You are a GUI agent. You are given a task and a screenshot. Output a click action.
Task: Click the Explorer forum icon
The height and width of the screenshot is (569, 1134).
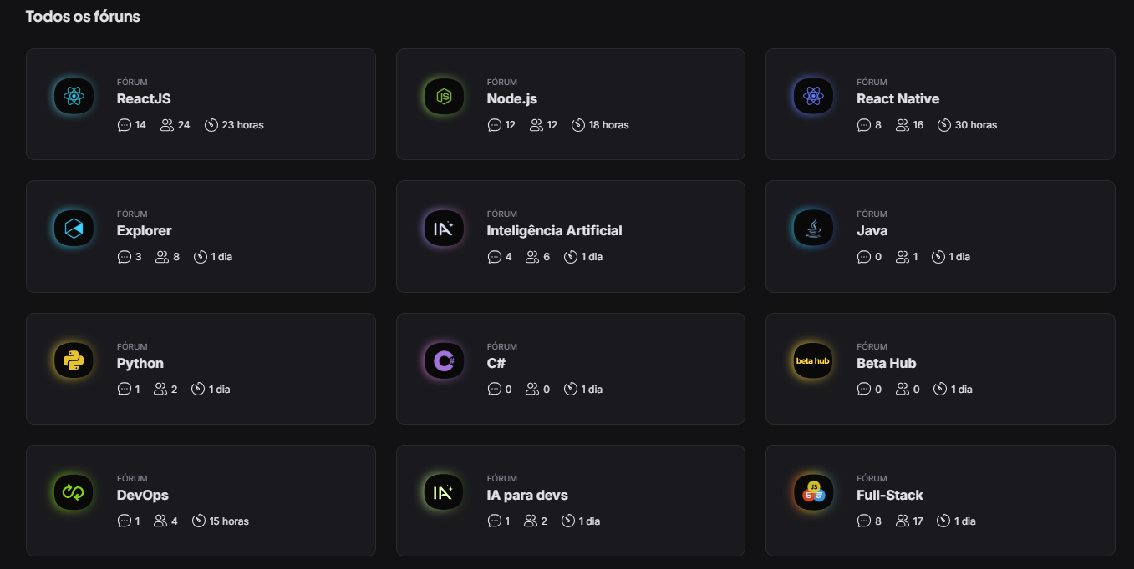click(x=74, y=229)
